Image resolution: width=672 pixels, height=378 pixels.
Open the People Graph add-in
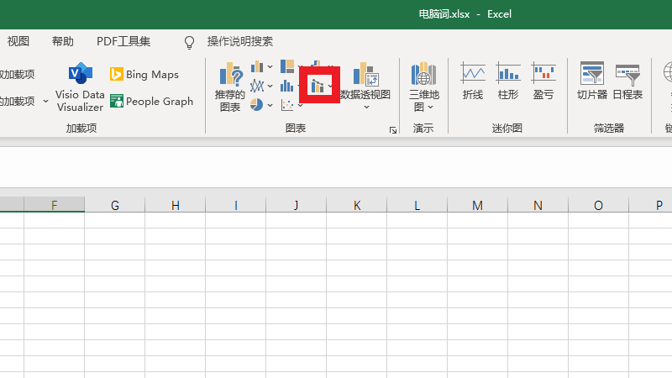coord(151,102)
